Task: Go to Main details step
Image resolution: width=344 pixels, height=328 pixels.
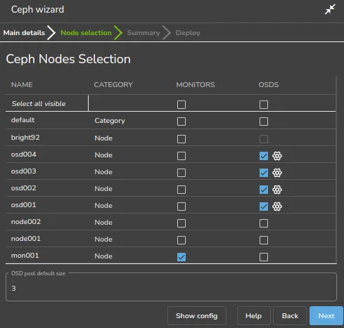Action: point(24,33)
